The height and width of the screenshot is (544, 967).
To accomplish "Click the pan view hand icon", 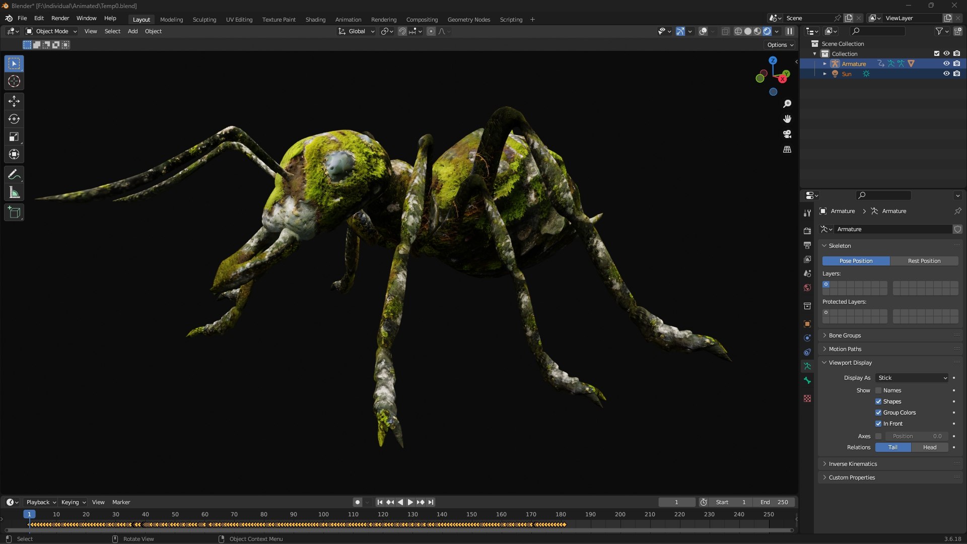I will (787, 119).
